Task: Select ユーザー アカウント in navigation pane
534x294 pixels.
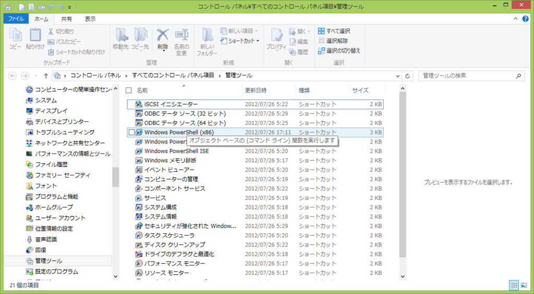Action: point(60,218)
